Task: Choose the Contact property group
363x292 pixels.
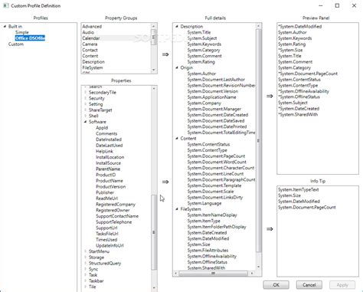Action: pos(90,50)
